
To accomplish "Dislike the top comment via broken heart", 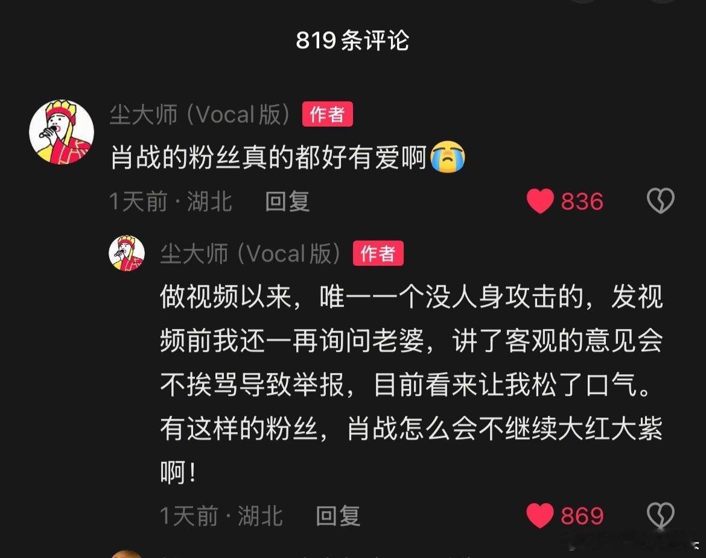I will coord(661,201).
